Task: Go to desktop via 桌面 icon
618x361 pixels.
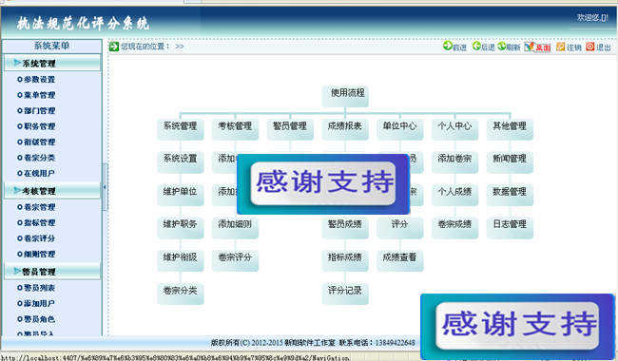Action: pos(530,47)
